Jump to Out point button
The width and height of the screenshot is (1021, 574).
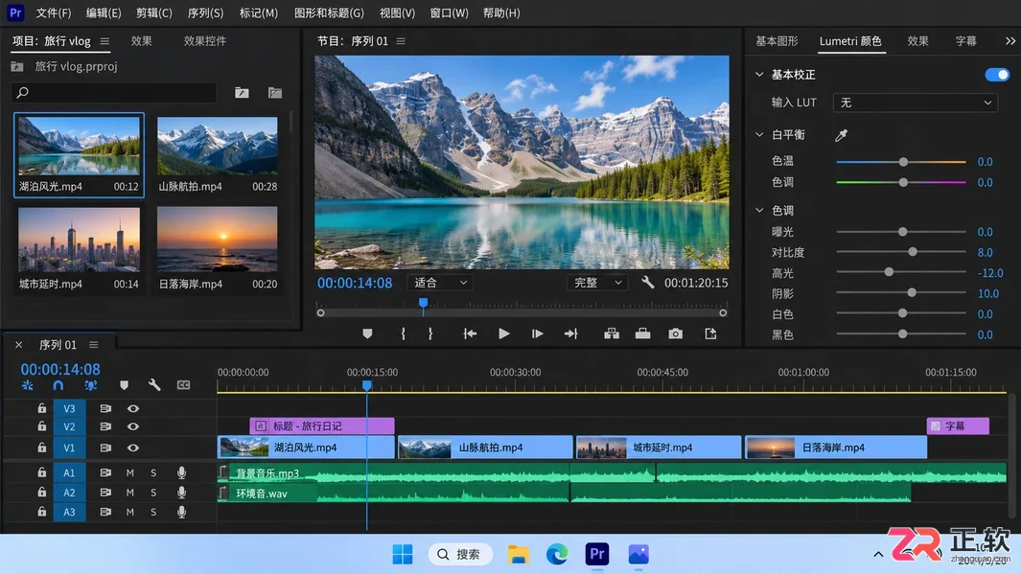(571, 333)
